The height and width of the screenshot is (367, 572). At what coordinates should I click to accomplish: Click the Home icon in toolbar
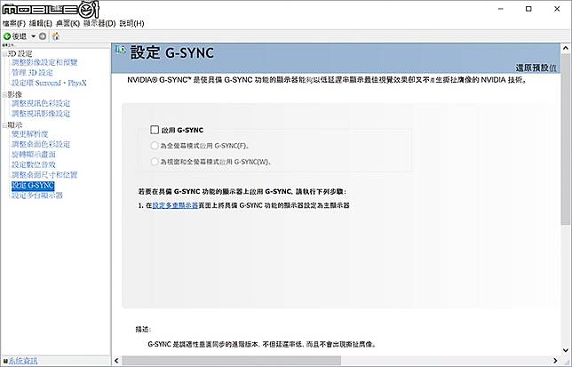(x=55, y=36)
